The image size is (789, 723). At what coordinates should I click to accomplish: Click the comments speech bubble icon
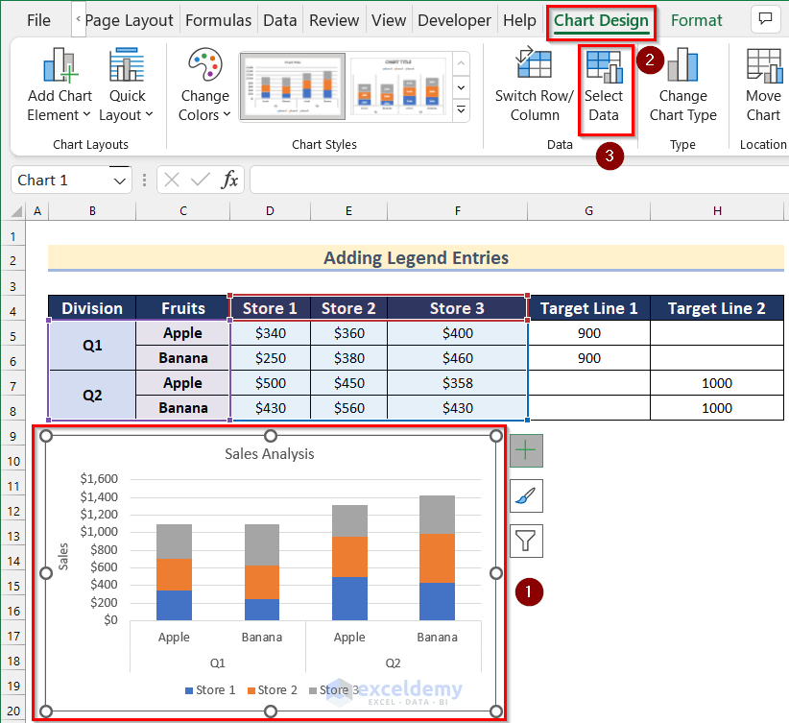coord(765,19)
